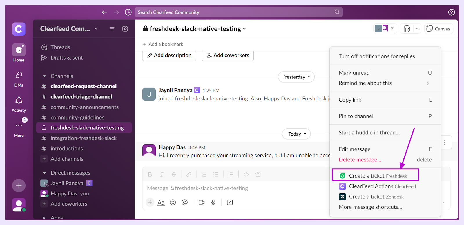This screenshot has width=464, height=225.
Task: Open your profile avatar in sidebar
Action: pos(19,205)
